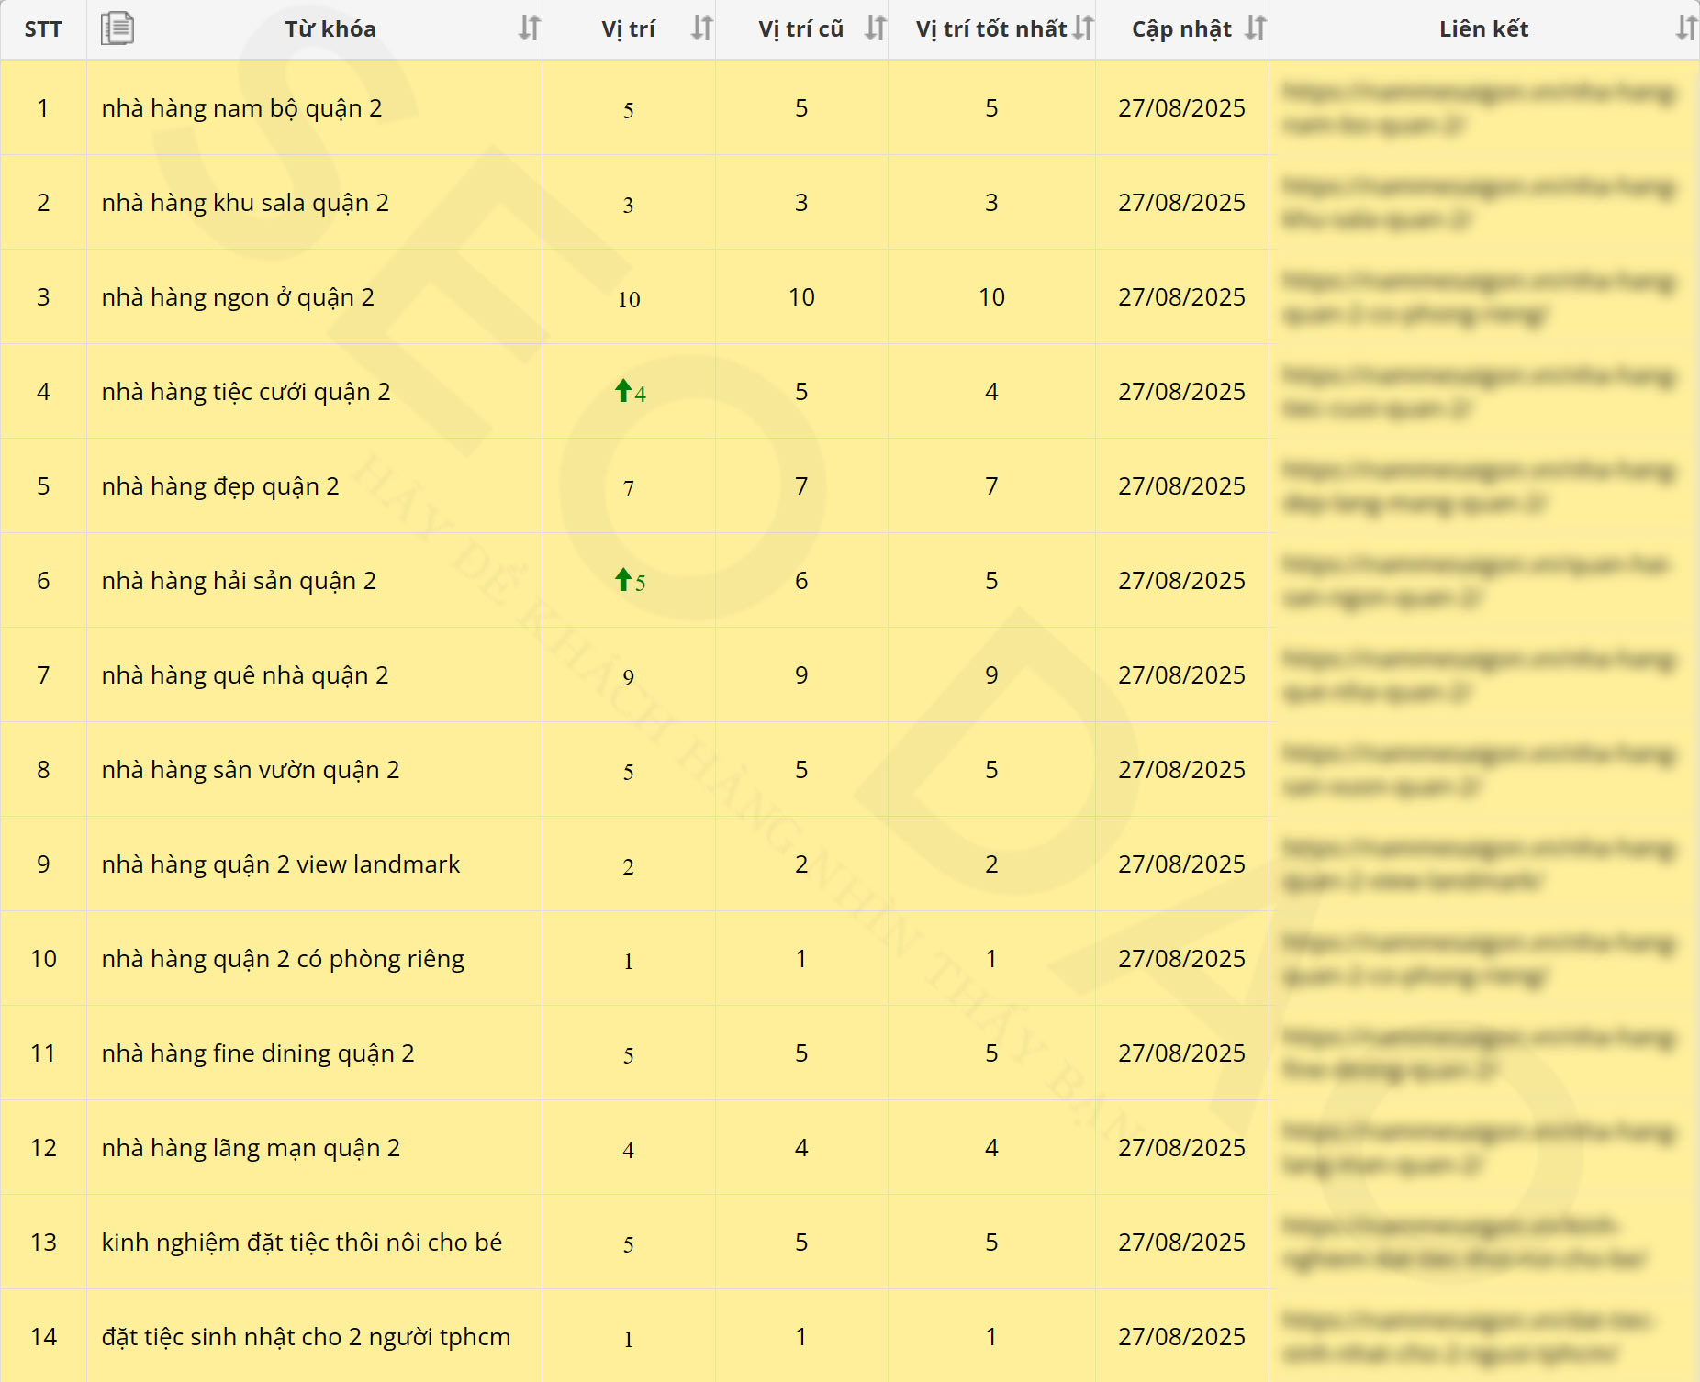
Task: Click keyword nhà hàng quận 2 view landmark
Action: coord(281,864)
